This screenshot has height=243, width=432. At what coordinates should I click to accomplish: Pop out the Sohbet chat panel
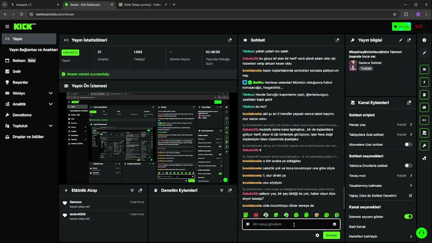[x=337, y=40]
